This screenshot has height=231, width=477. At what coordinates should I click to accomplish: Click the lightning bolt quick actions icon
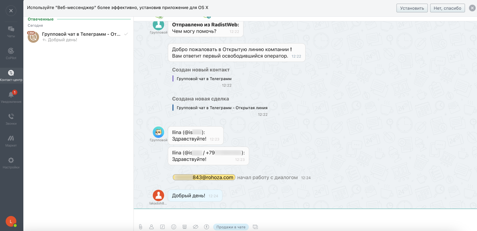206,227
